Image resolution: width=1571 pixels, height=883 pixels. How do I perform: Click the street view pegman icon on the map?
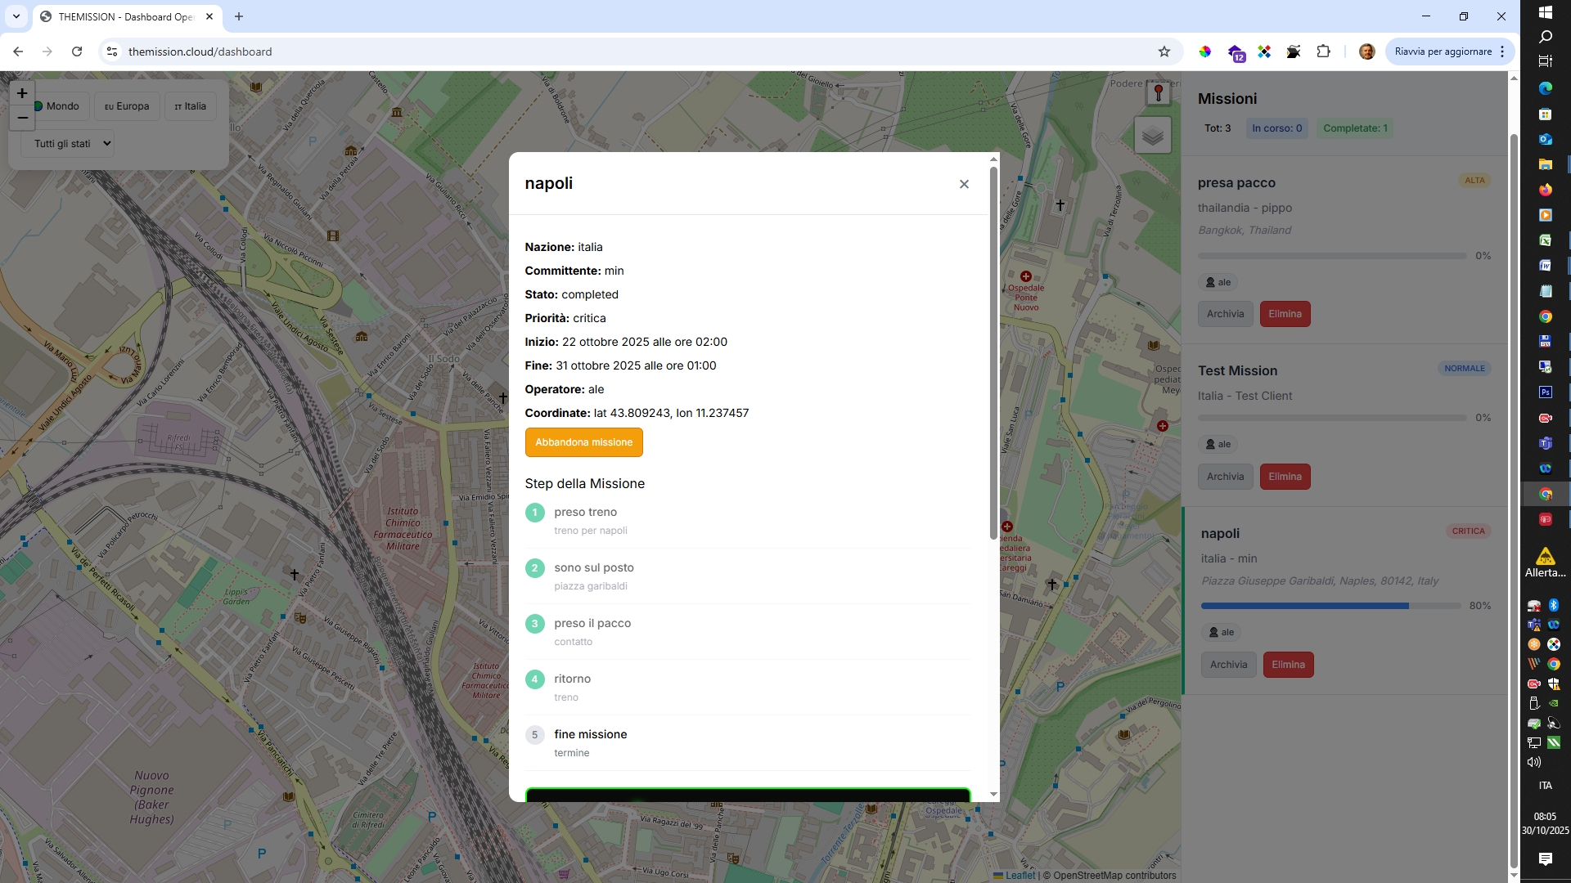(1158, 93)
